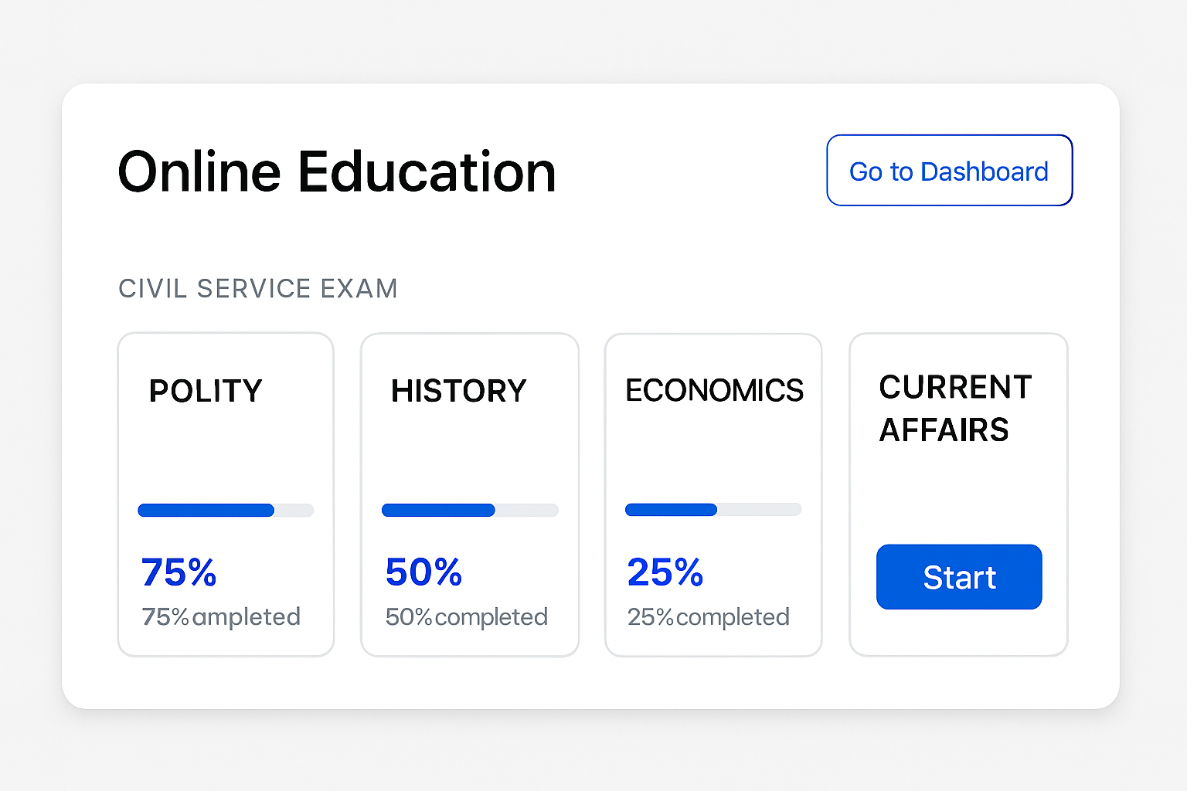This screenshot has width=1187, height=791.
Task: Click the 25% figure in Economics
Action: tap(665, 572)
